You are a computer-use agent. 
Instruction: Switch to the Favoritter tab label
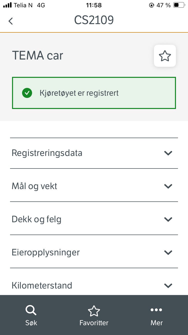(x=94, y=323)
